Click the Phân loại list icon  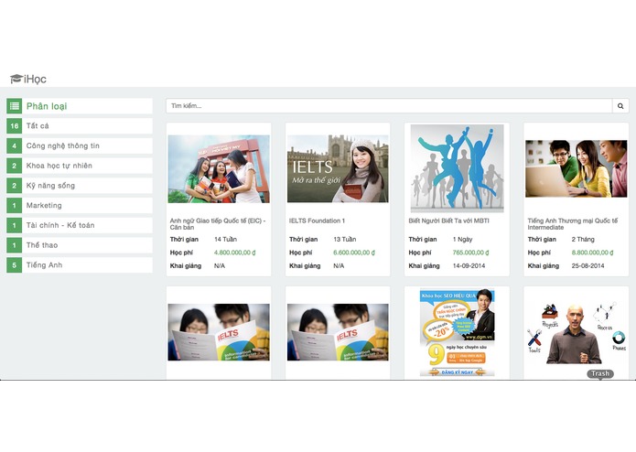pos(15,106)
